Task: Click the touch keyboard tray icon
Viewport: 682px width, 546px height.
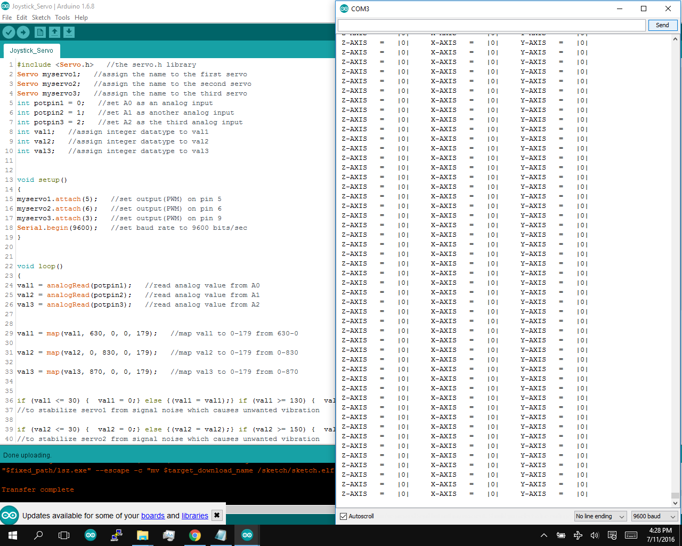Action: click(x=631, y=535)
